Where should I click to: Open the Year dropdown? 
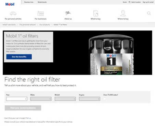point(17,99)
